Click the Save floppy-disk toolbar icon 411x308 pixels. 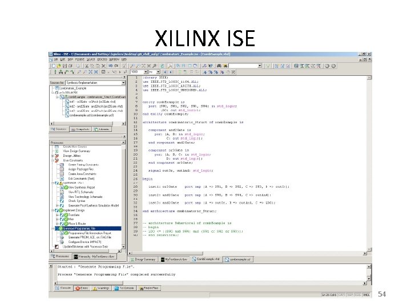(65, 66)
